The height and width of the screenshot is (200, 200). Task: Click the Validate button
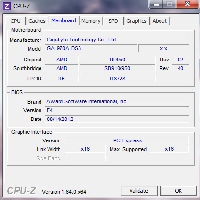click(x=139, y=191)
